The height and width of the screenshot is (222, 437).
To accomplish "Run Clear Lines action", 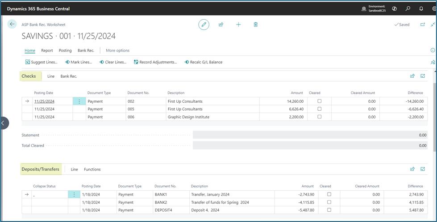I will pos(113,62).
